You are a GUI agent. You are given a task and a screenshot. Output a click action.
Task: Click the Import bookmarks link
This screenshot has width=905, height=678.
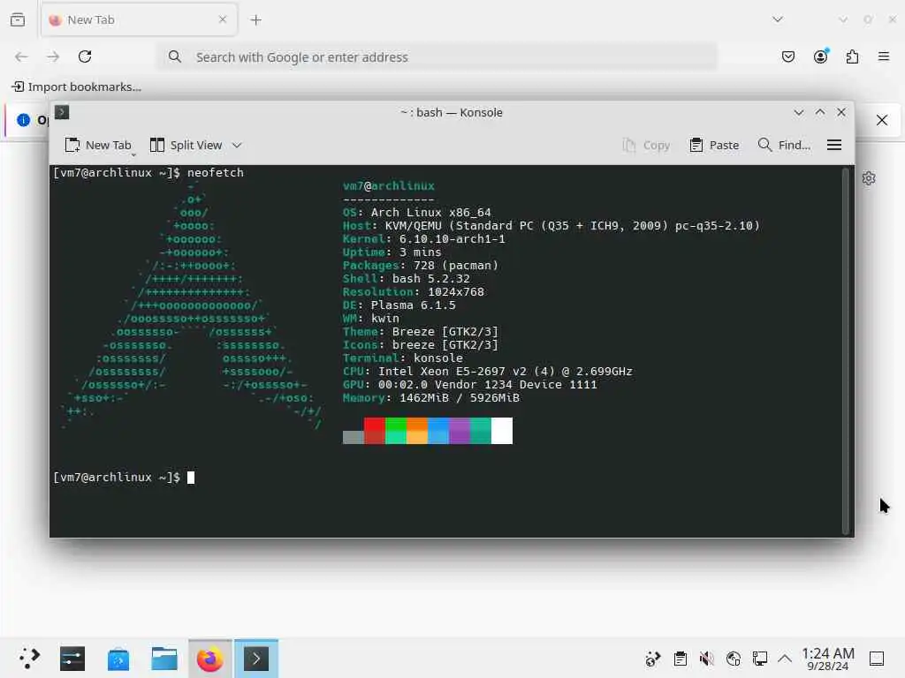click(x=76, y=87)
